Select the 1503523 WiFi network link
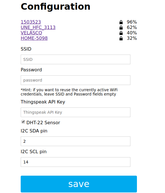This screenshot has width=165, height=193. 31,22
